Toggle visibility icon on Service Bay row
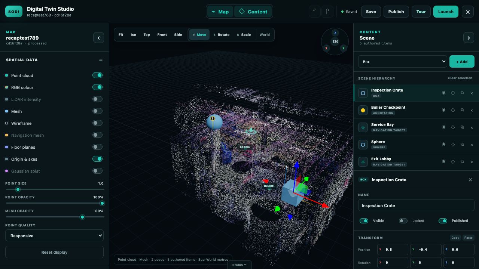The image size is (479, 269). tap(443, 127)
